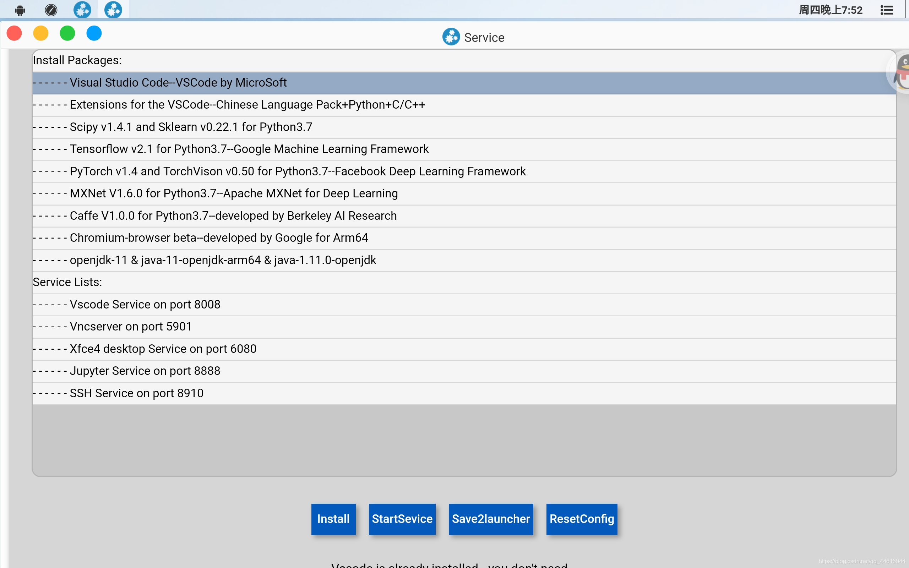Click the Install button
This screenshot has height=568, width=909.
coord(333,519)
